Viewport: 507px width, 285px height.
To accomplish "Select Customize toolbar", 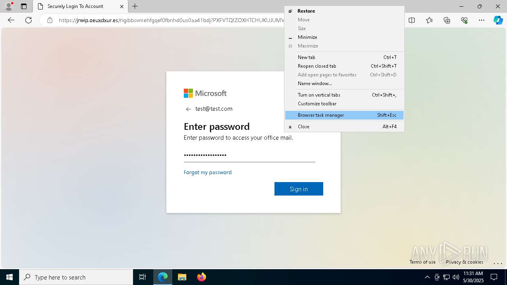I will (x=344, y=104).
